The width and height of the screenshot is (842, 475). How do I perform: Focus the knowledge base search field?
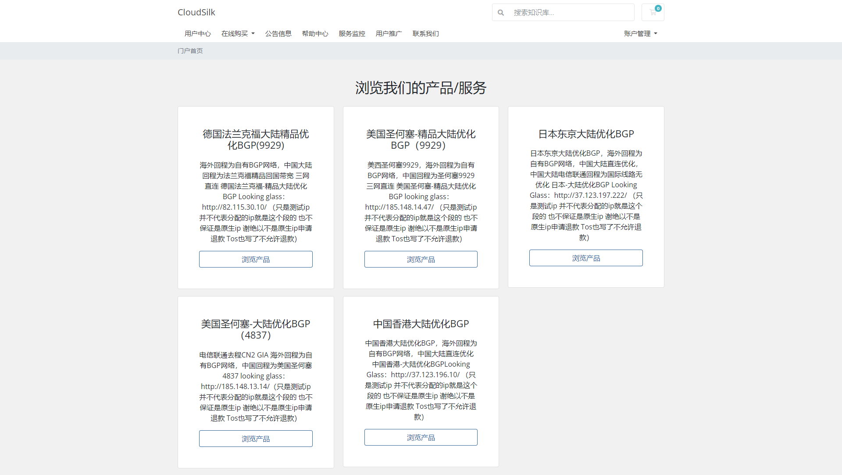click(571, 12)
